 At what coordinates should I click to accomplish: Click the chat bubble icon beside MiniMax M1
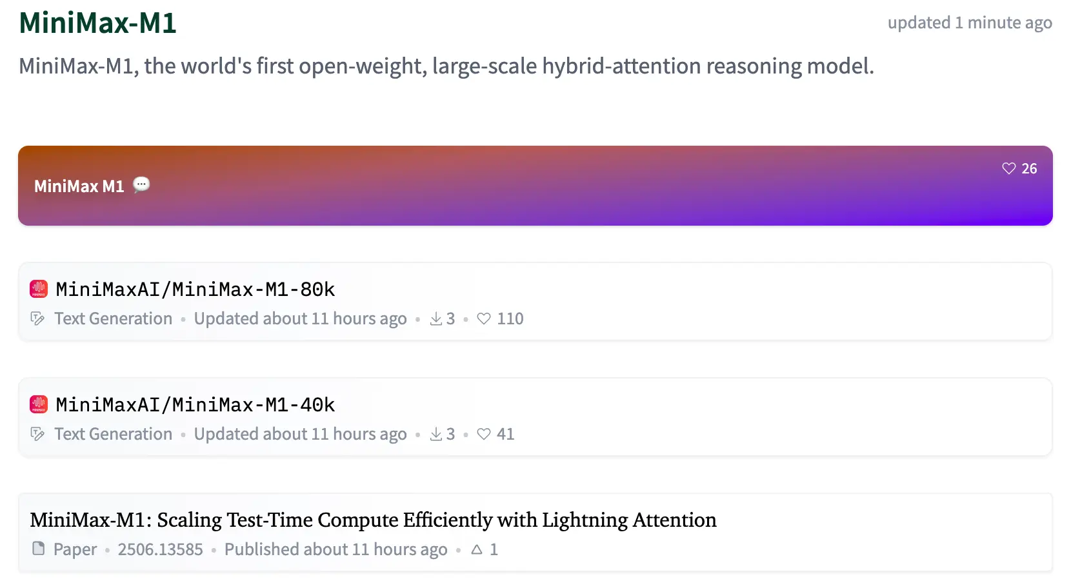click(x=141, y=185)
